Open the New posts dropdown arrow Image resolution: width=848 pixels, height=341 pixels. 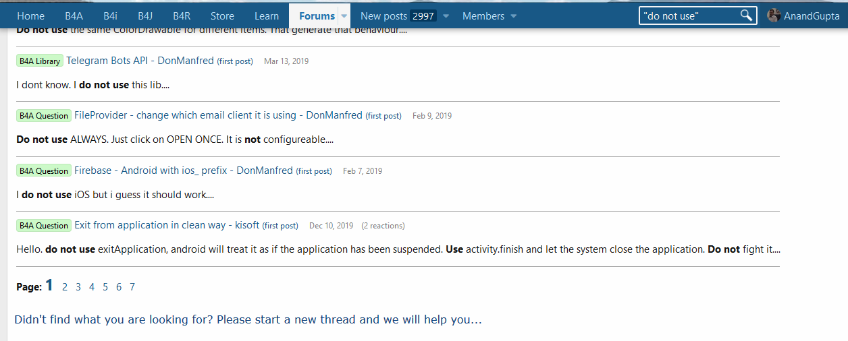[446, 16]
